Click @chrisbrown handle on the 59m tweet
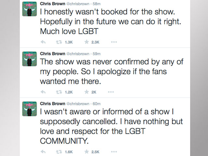Viewport: 208px width, 156px height. point(78,54)
